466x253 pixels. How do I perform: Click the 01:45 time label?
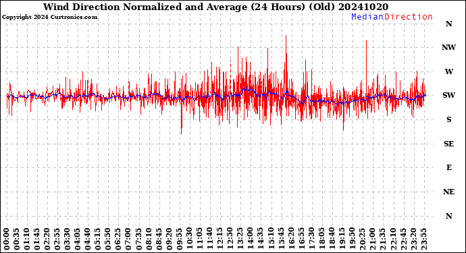(37, 239)
